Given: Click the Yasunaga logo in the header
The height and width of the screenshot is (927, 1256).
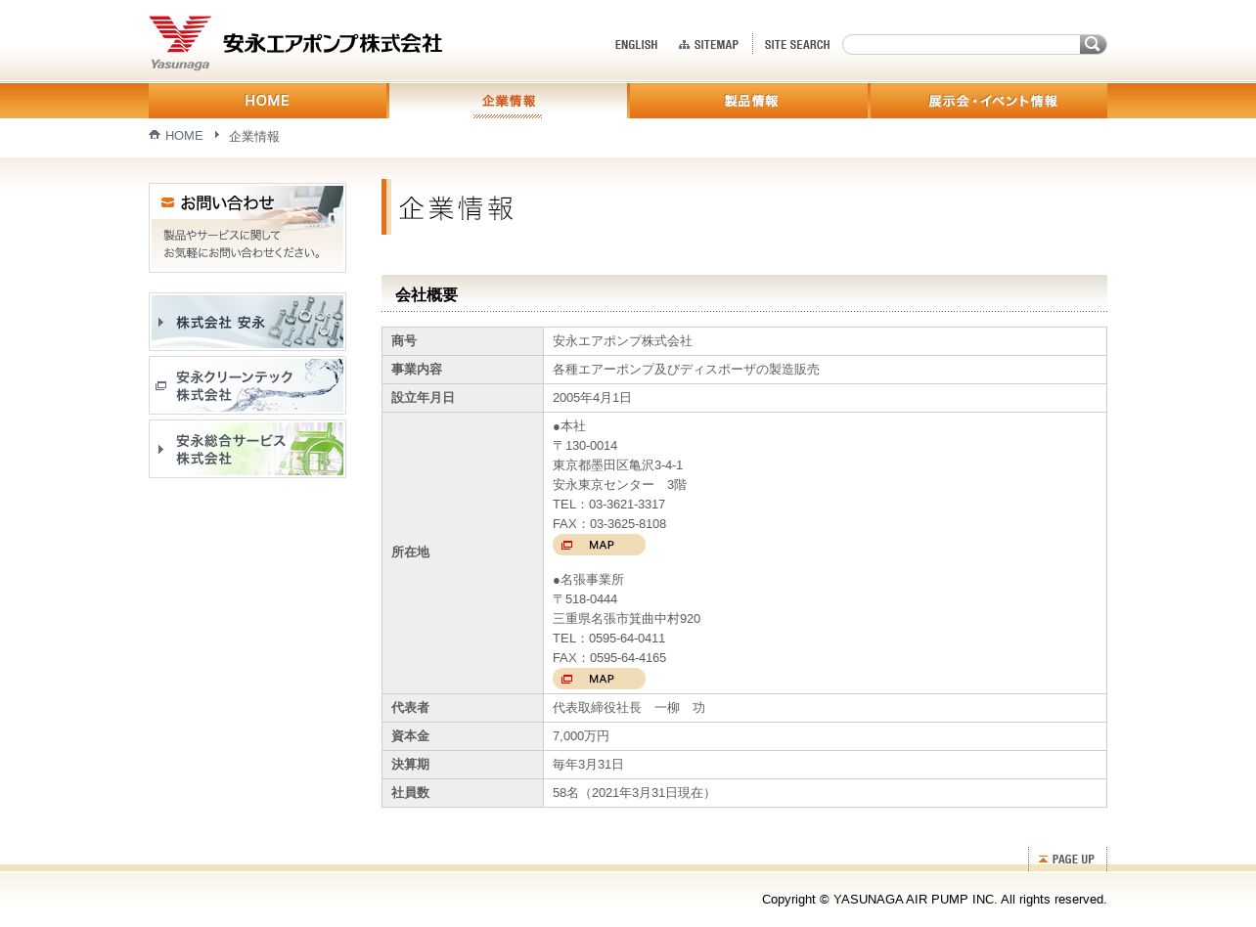Looking at the screenshot, I should pos(180,43).
